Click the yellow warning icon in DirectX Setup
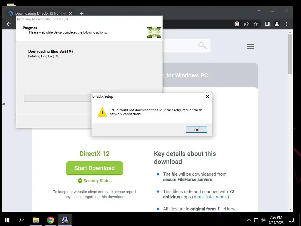301x226 pixels. click(102, 112)
